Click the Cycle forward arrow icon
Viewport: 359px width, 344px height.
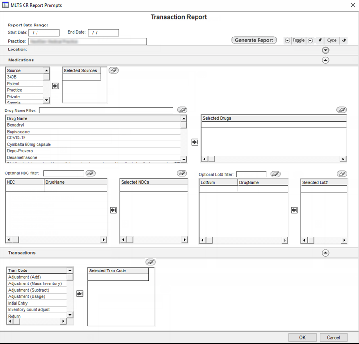tap(344, 40)
